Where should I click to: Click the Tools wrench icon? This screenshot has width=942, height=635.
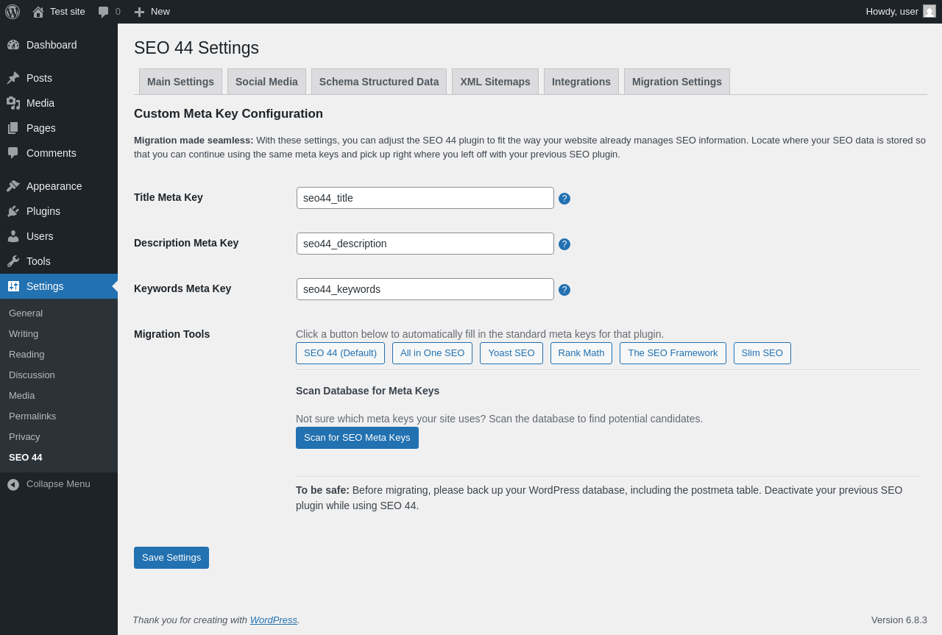coord(13,261)
